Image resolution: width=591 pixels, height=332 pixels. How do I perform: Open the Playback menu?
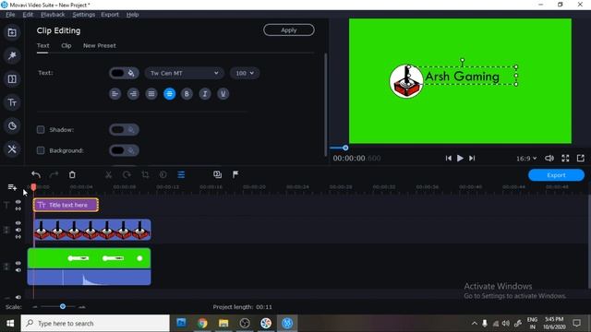click(x=53, y=15)
